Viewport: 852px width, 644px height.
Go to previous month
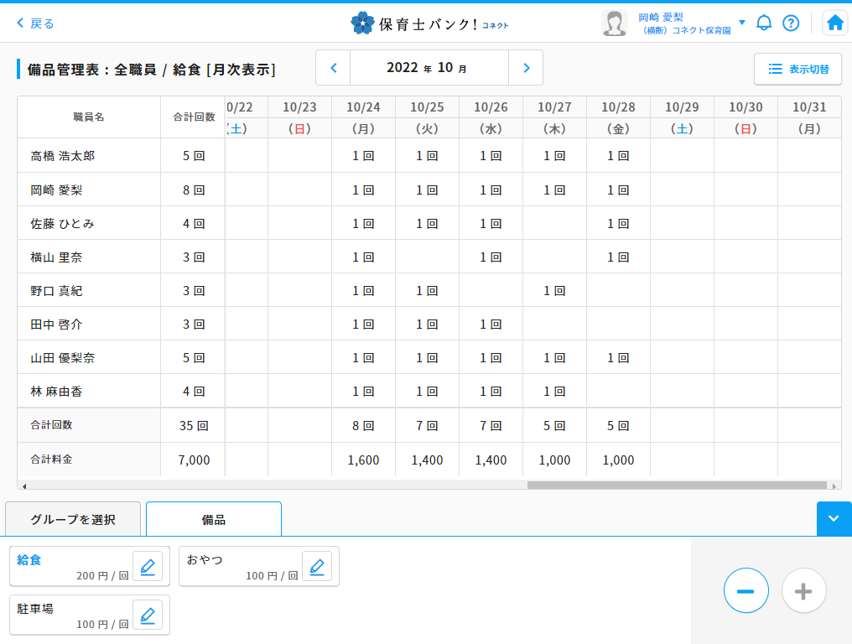click(333, 68)
